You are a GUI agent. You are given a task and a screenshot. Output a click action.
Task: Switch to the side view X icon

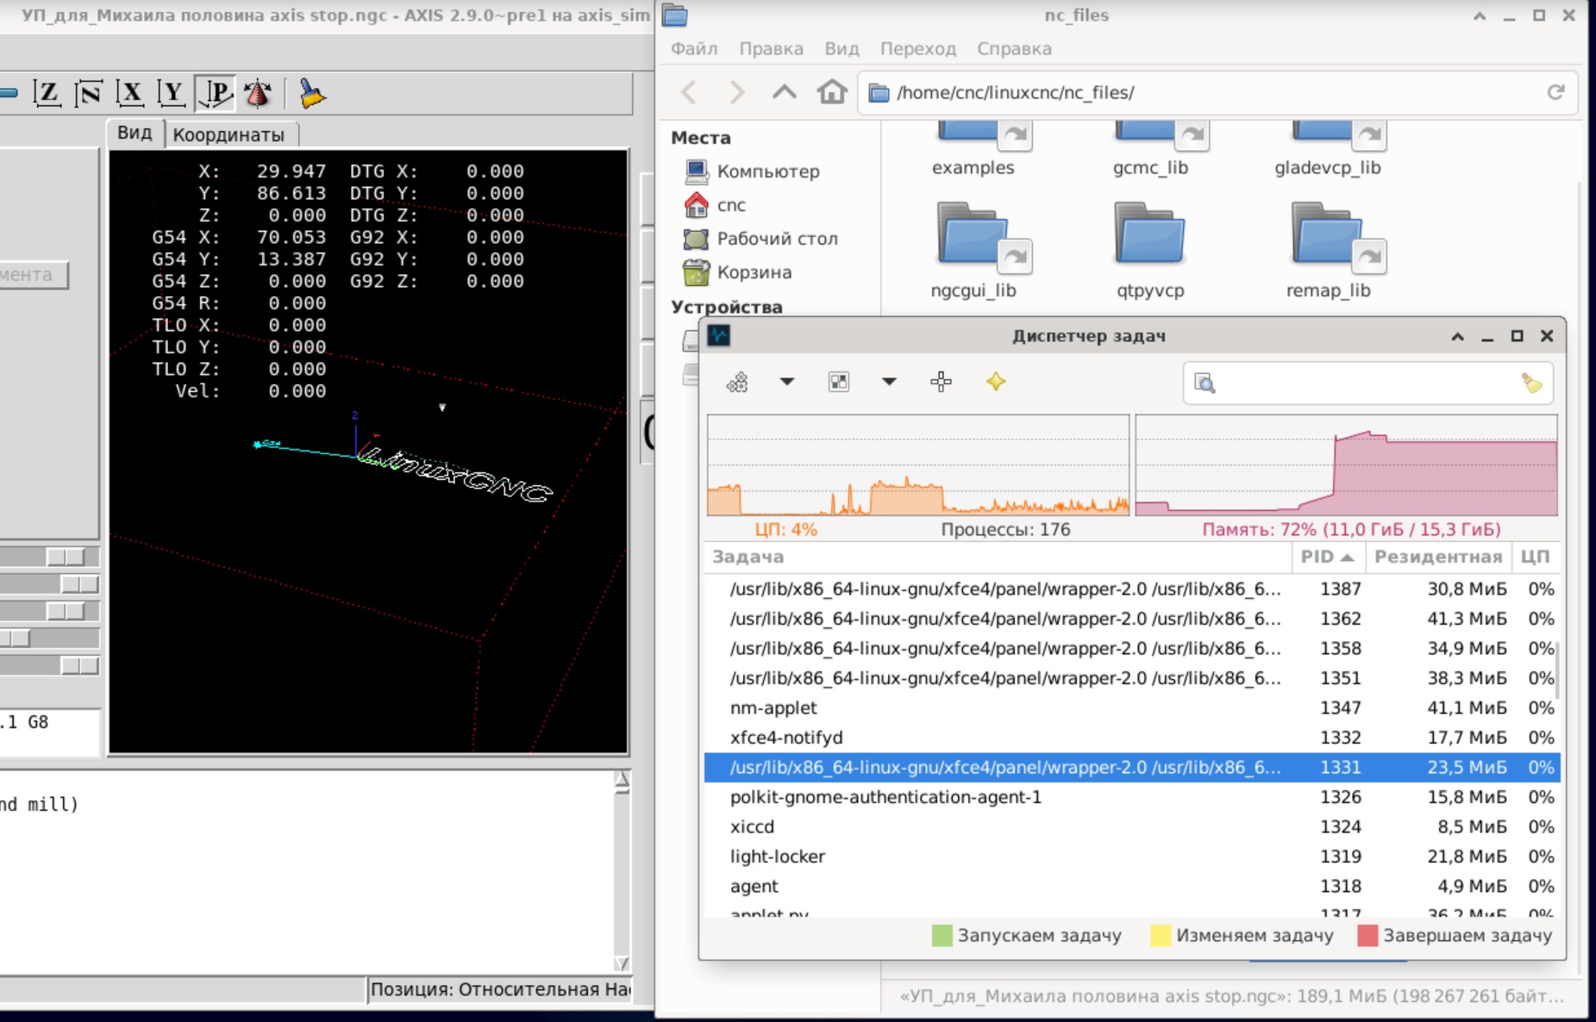click(x=130, y=93)
